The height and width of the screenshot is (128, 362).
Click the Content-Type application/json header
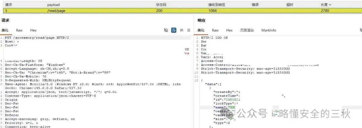click(50, 96)
